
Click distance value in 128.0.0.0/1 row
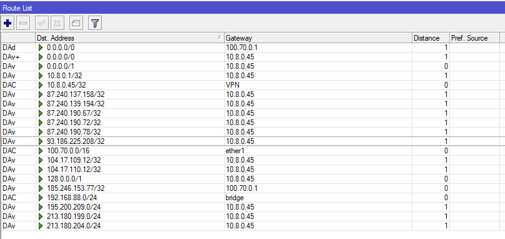tap(446, 178)
